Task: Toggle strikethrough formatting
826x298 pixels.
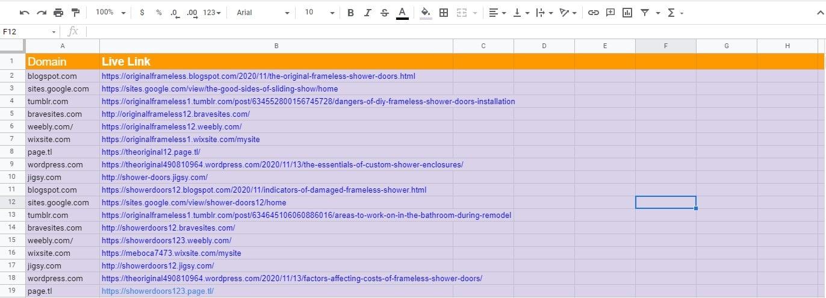Action: click(385, 13)
